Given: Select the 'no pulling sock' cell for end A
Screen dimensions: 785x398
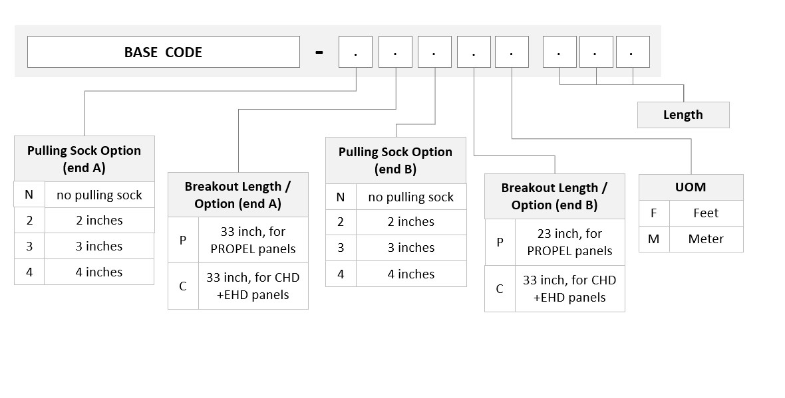Looking at the screenshot, I should 99,195.
